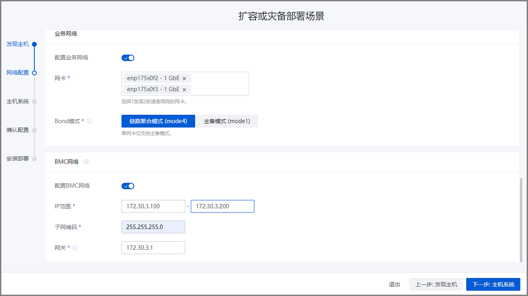This screenshot has height=296, width=528.
Task: Select 链路聚合模式 (mode4) bond option
Action: [158, 121]
